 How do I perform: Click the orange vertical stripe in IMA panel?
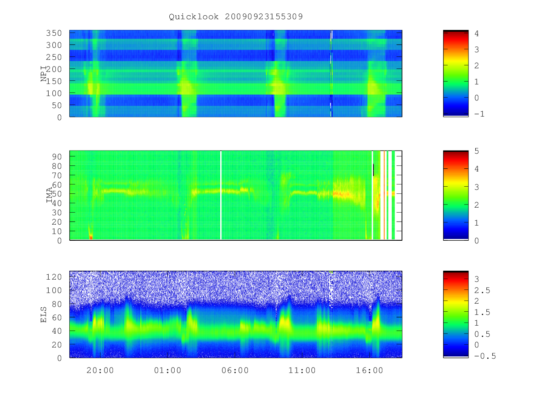[x=384, y=195]
